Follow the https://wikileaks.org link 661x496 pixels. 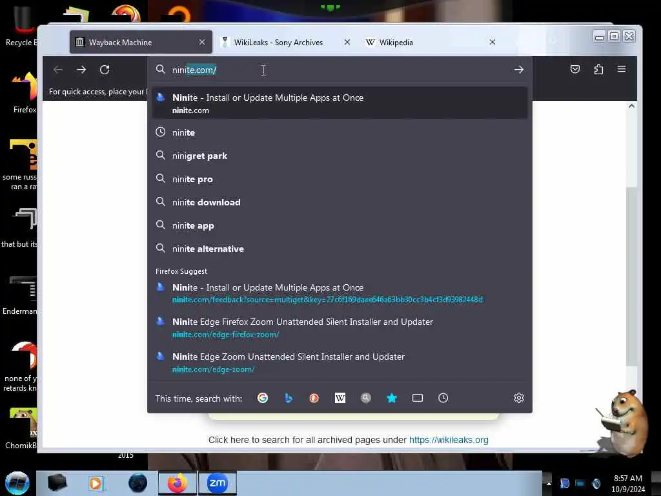[x=449, y=440]
